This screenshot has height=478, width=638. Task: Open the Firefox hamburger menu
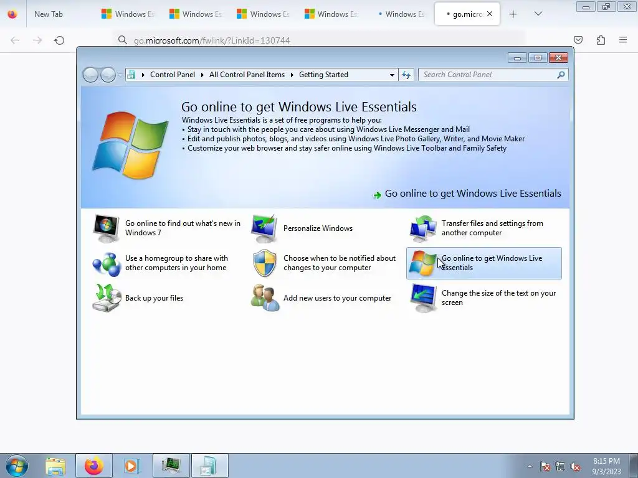click(623, 40)
